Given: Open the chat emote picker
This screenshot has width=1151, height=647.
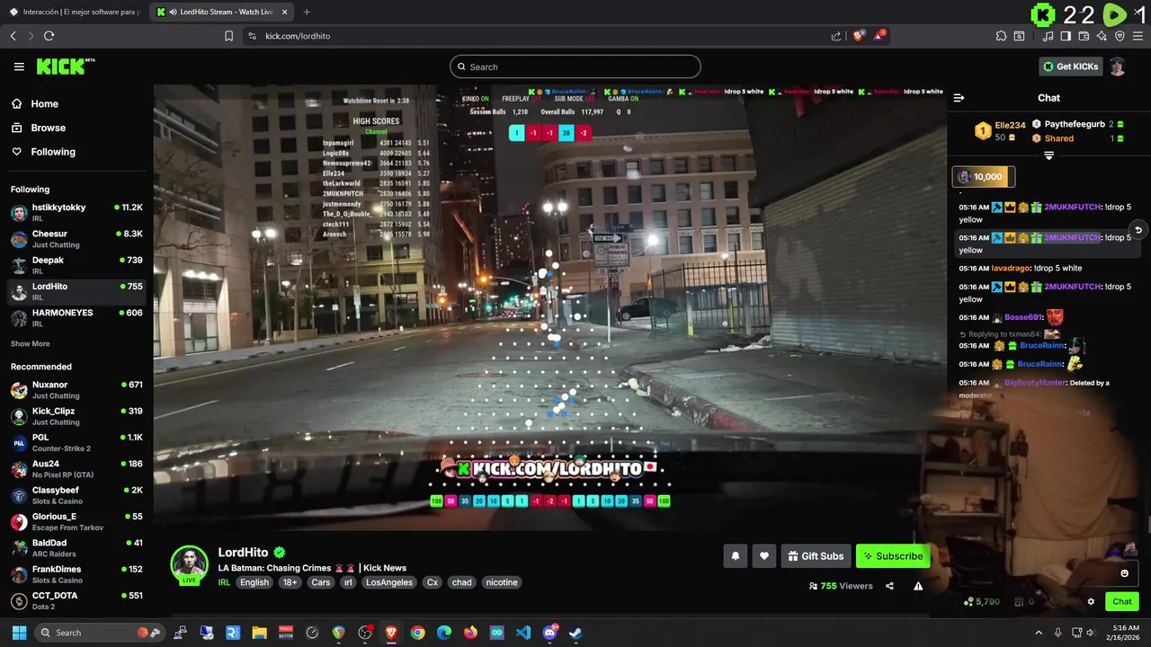Looking at the screenshot, I should [x=1124, y=573].
